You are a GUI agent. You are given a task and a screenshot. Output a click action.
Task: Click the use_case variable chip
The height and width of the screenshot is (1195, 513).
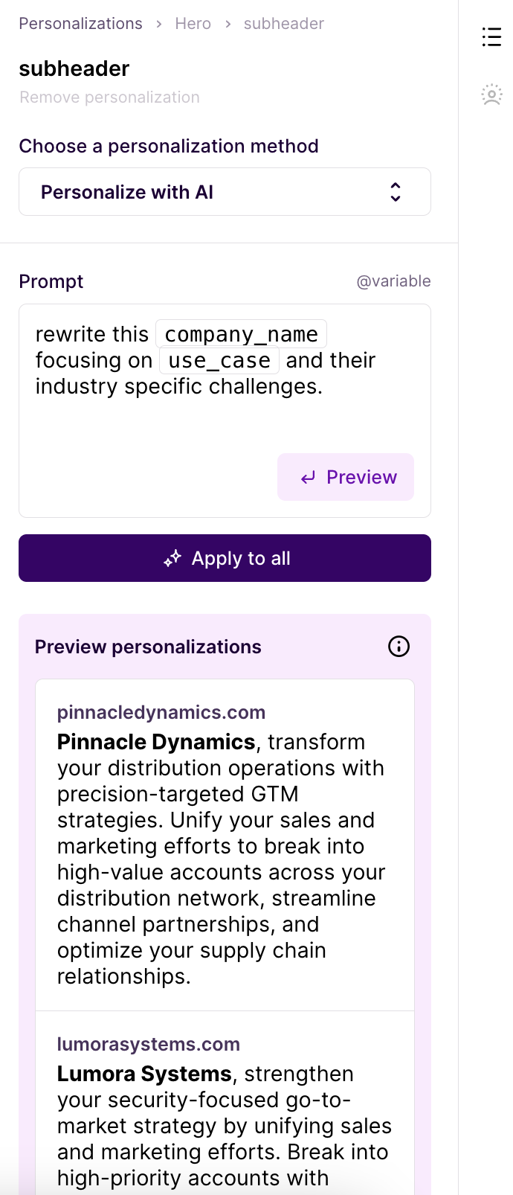pyautogui.click(x=219, y=360)
